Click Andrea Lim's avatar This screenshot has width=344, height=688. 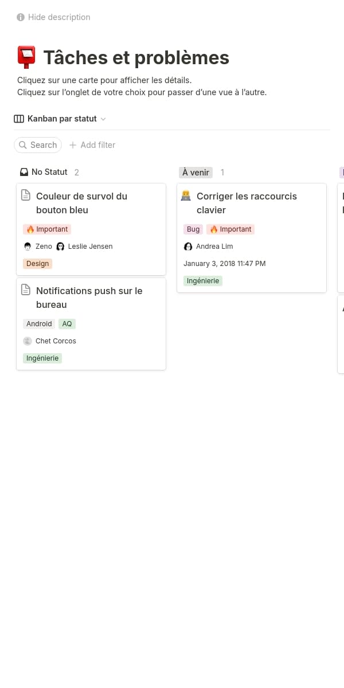(188, 246)
